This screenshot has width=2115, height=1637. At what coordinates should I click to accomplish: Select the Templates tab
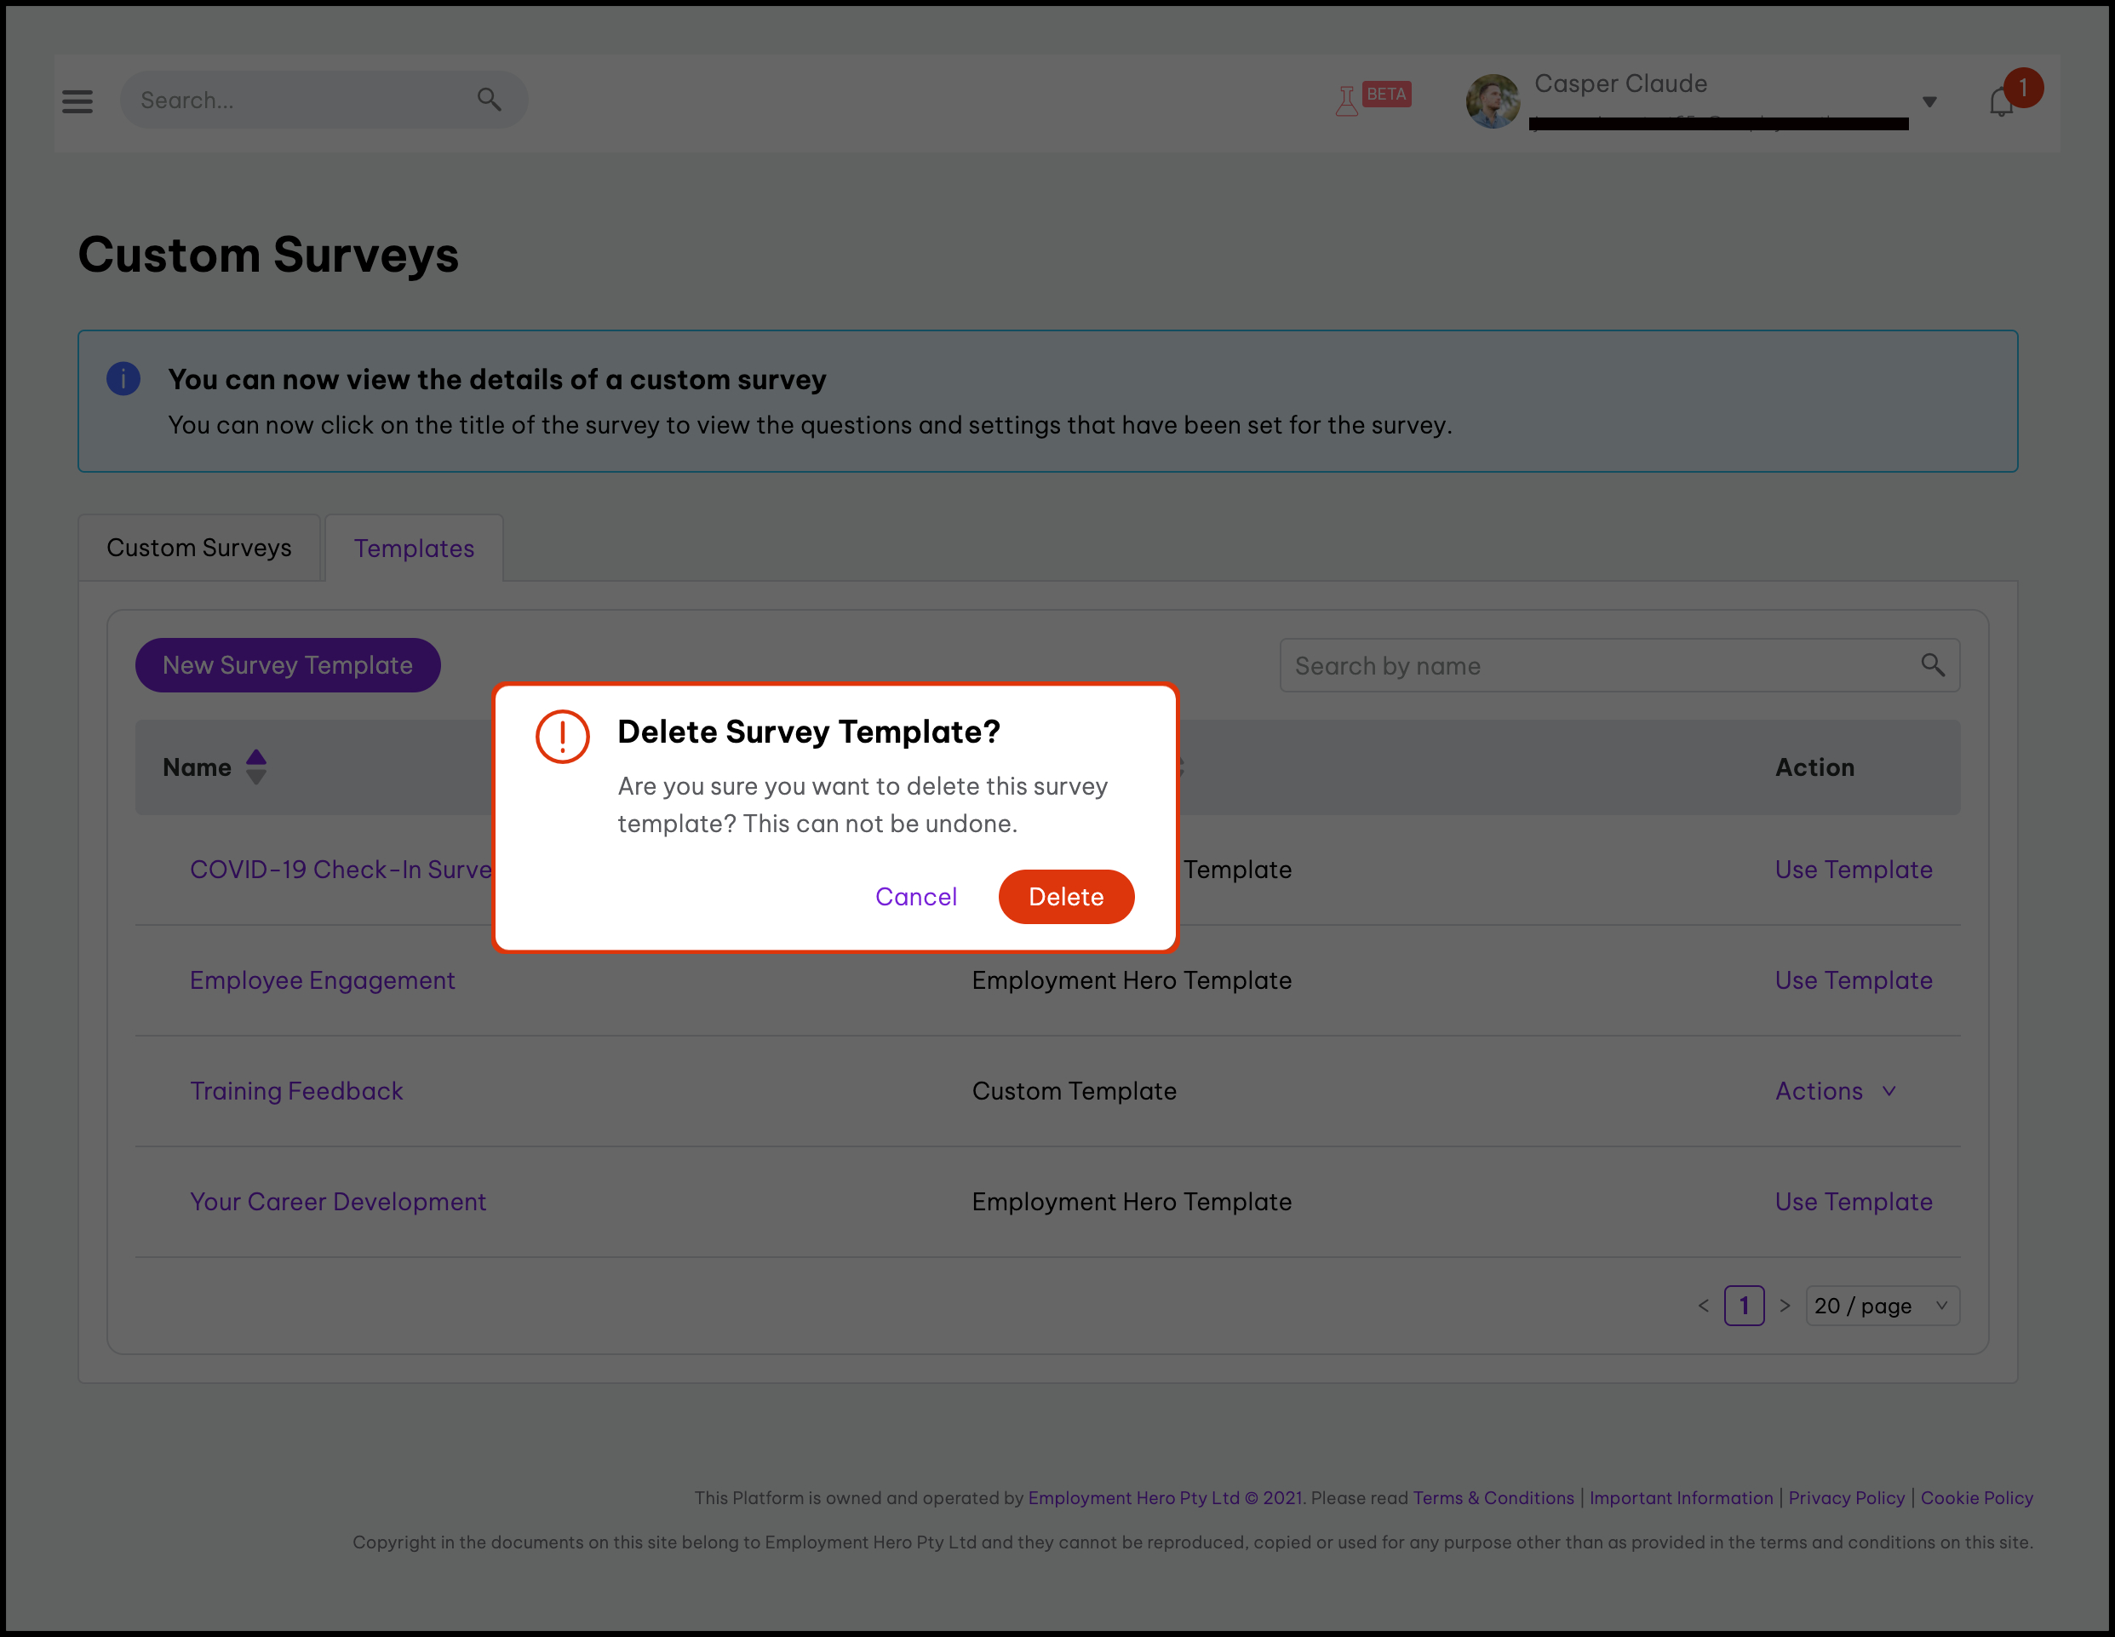[x=414, y=549]
